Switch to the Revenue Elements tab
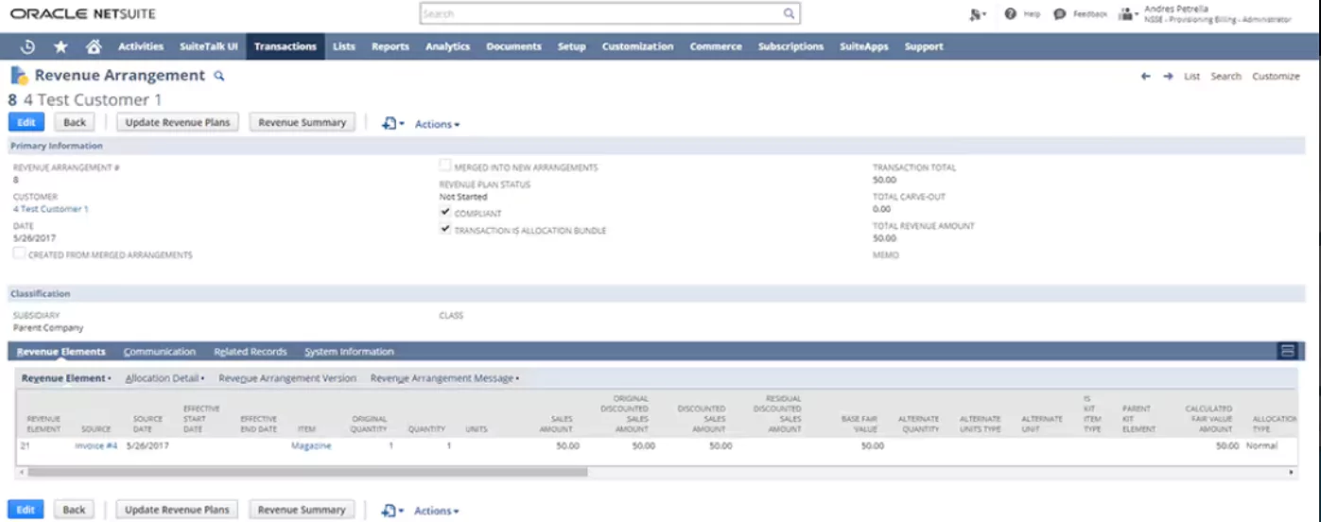The image size is (1321, 522). tap(61, 352)
